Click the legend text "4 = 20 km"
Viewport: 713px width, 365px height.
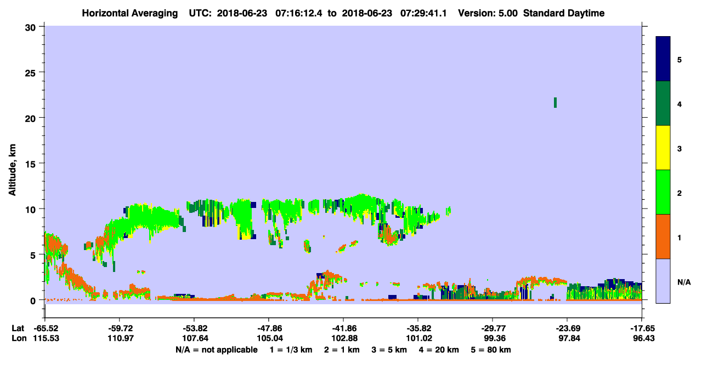click(439, 350)
